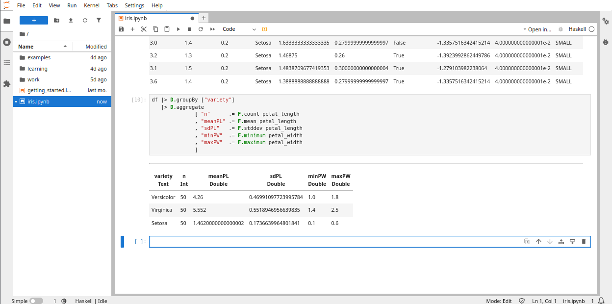
Task: Copy the selected cell from notebook toolbar
Action: pos(155,29)
